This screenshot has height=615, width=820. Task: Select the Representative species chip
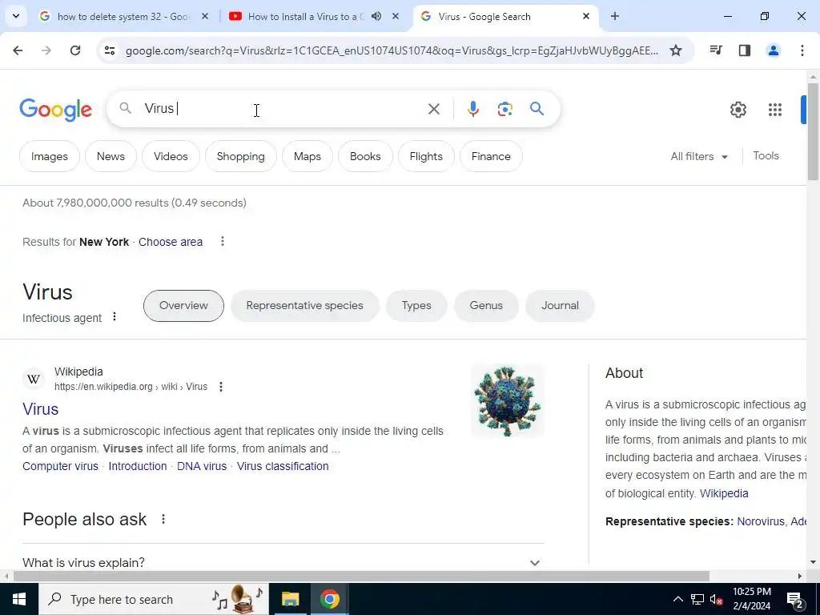pyautogui.click(x=304, y=305)
